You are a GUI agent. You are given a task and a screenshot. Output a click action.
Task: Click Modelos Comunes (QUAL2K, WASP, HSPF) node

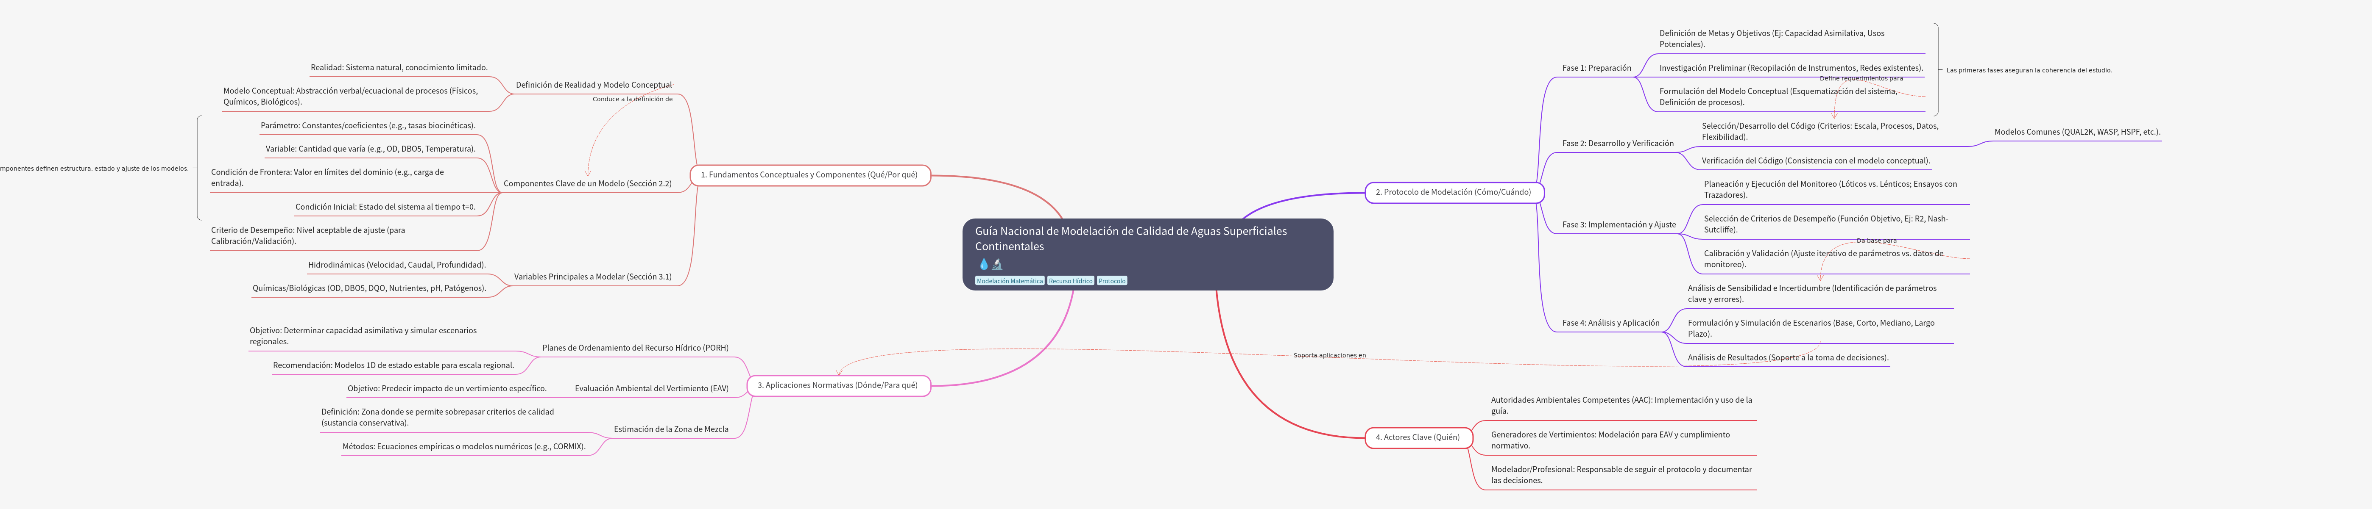(2076, 132)
